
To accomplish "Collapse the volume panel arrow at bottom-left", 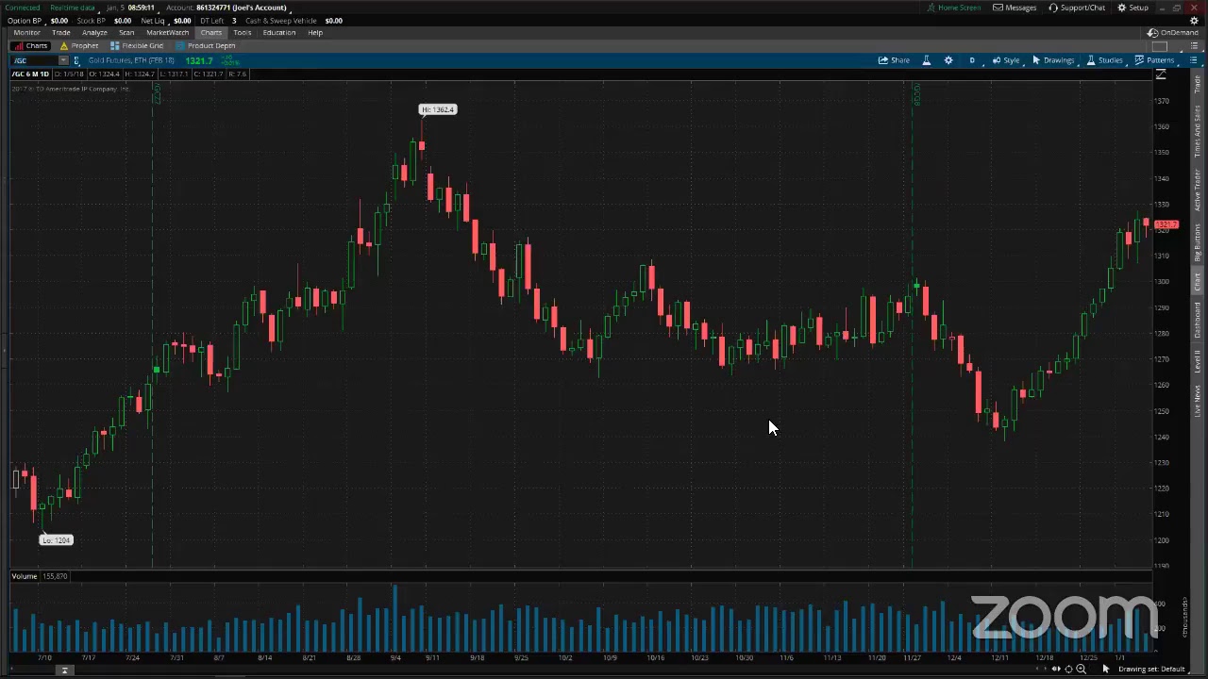I will [64, 671].
